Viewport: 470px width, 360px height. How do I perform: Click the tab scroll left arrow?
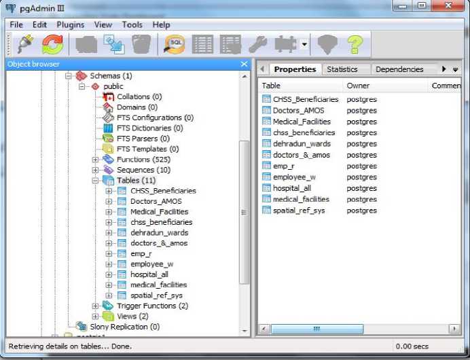pyautogui.click(x=262, y=69)
